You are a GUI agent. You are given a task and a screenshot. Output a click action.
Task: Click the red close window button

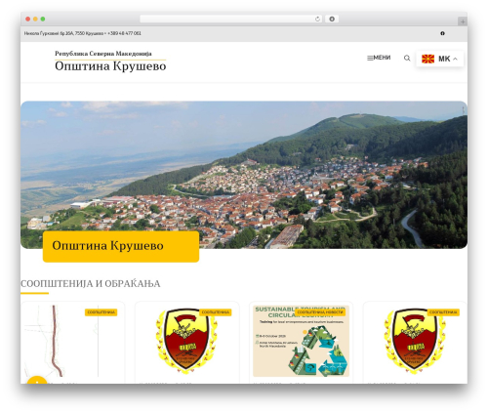(28, 20)
